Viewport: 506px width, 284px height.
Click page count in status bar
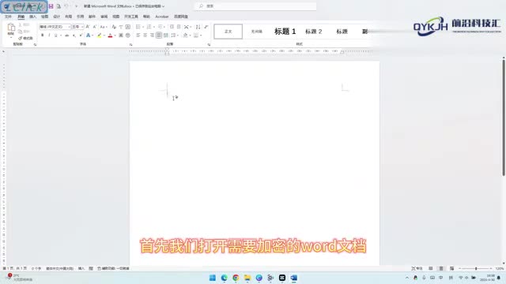pos(15,268)
